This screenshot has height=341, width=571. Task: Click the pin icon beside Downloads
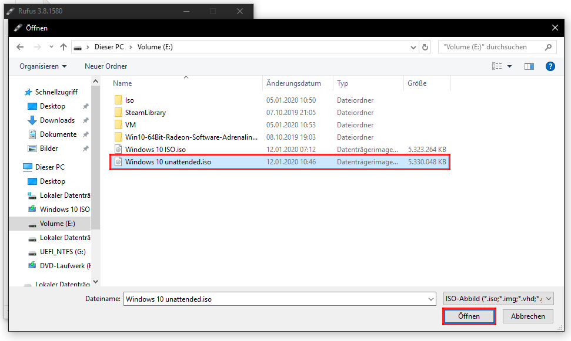click(x=86, y=120)
